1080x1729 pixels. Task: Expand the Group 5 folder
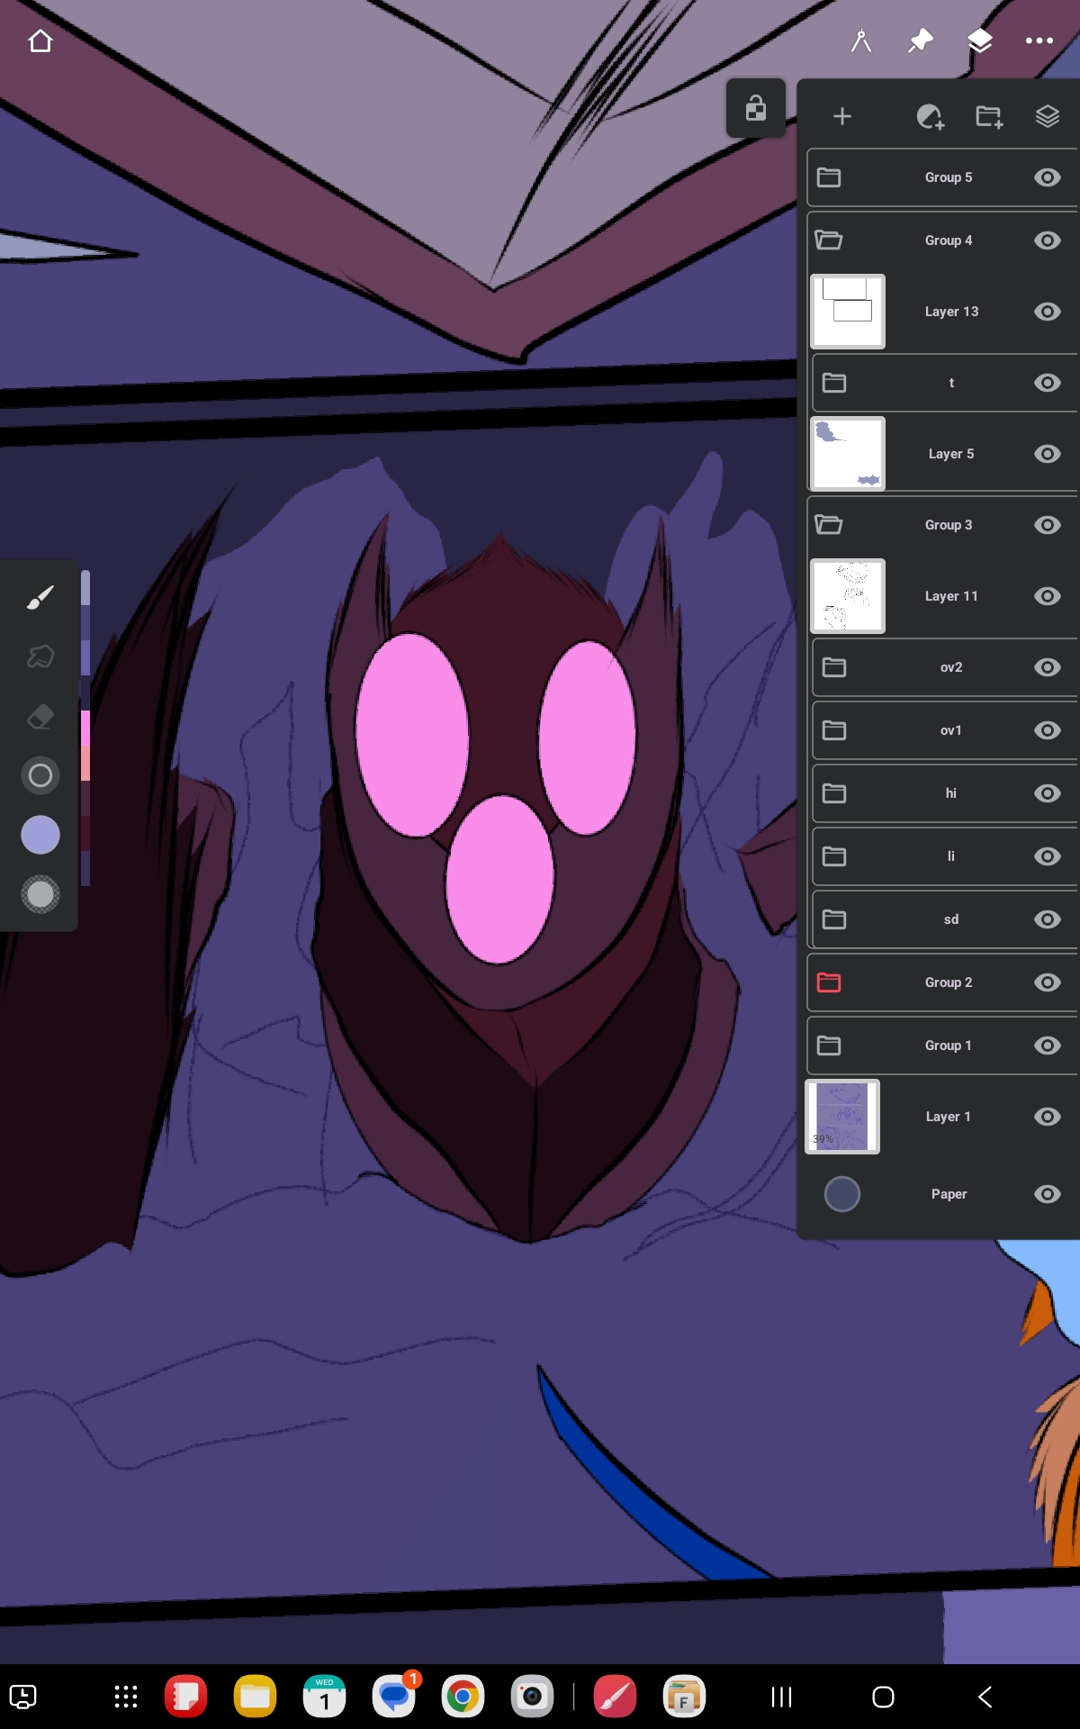tap(829, 177)
